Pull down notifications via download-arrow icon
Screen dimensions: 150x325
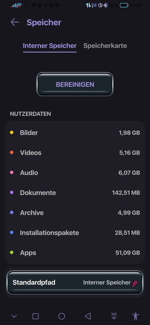click(114, 316)
